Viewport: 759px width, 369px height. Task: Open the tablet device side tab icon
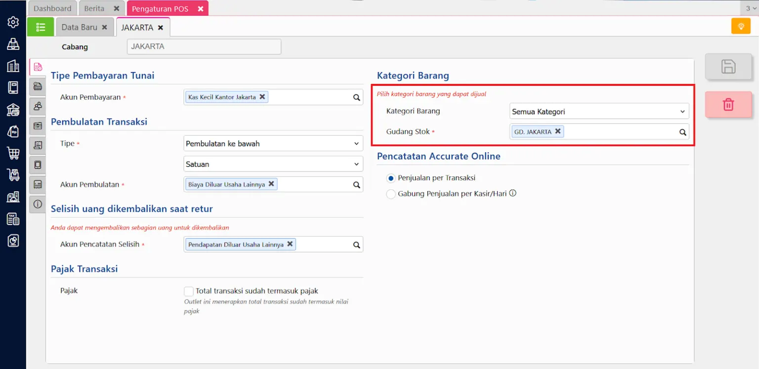tap(38, 164)
